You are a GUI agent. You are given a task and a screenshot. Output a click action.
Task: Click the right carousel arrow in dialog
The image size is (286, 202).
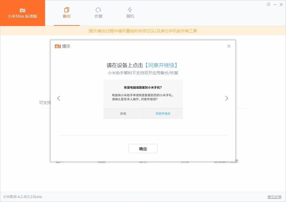click(227, 98)
